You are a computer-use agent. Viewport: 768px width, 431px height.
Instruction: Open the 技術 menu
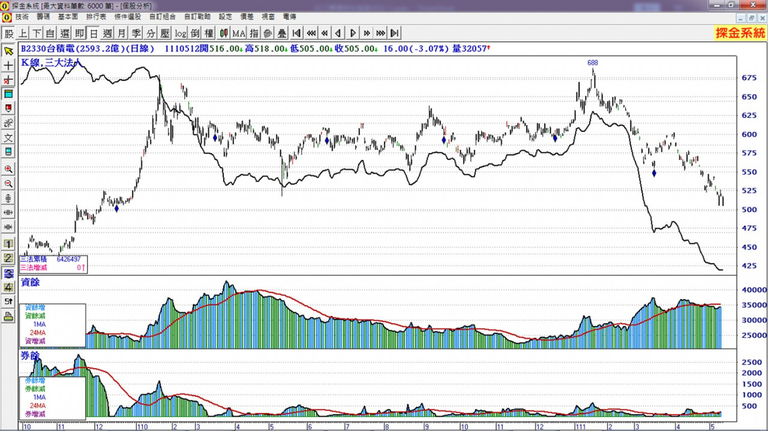(22, 17)
